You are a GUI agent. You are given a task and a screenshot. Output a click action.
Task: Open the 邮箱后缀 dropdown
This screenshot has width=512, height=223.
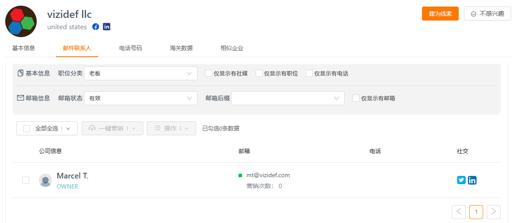point(288,98)
